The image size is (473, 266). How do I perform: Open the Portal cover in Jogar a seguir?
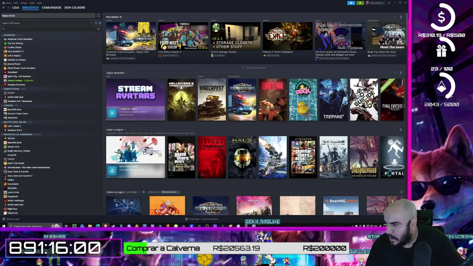tap(392, 157)
